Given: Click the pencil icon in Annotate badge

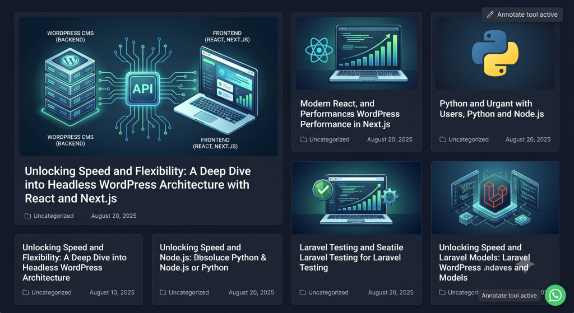Looking at the screenshot, I should coord(490,15).
